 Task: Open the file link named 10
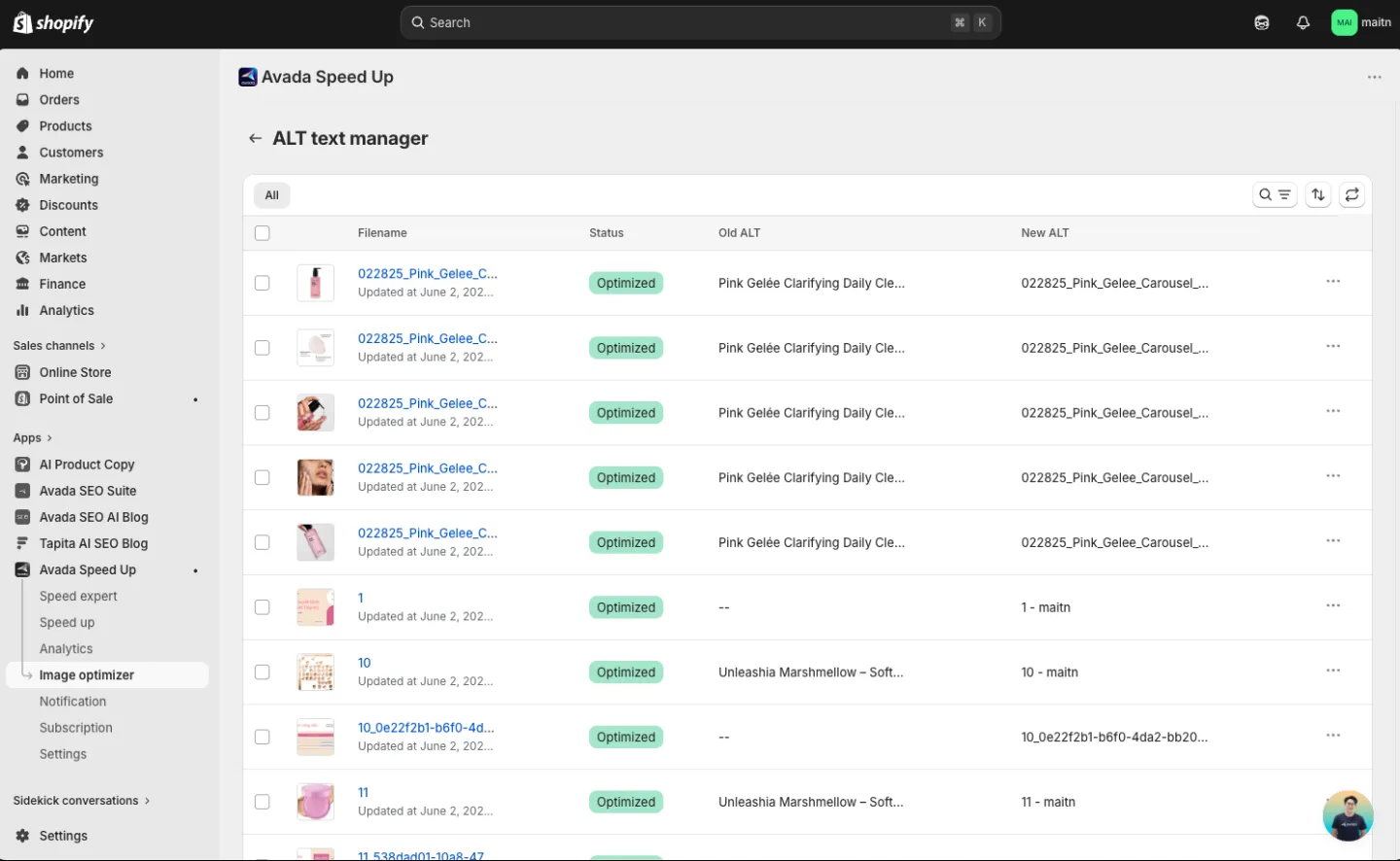click(x=365, y=663)
